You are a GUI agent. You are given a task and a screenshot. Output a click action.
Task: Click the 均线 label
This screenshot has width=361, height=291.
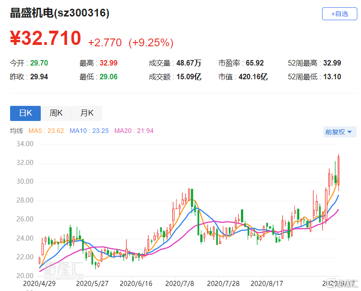[16, 131]
